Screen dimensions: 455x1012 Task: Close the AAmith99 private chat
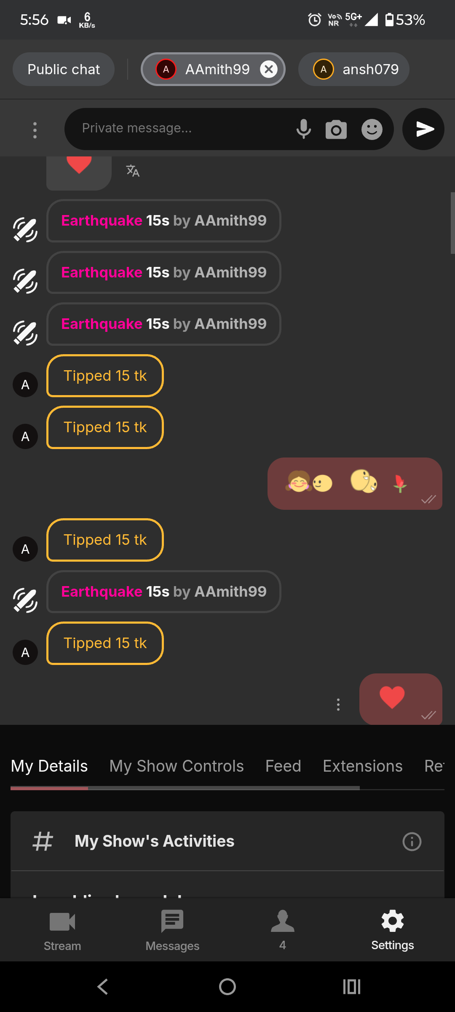[x=269, y=69]
